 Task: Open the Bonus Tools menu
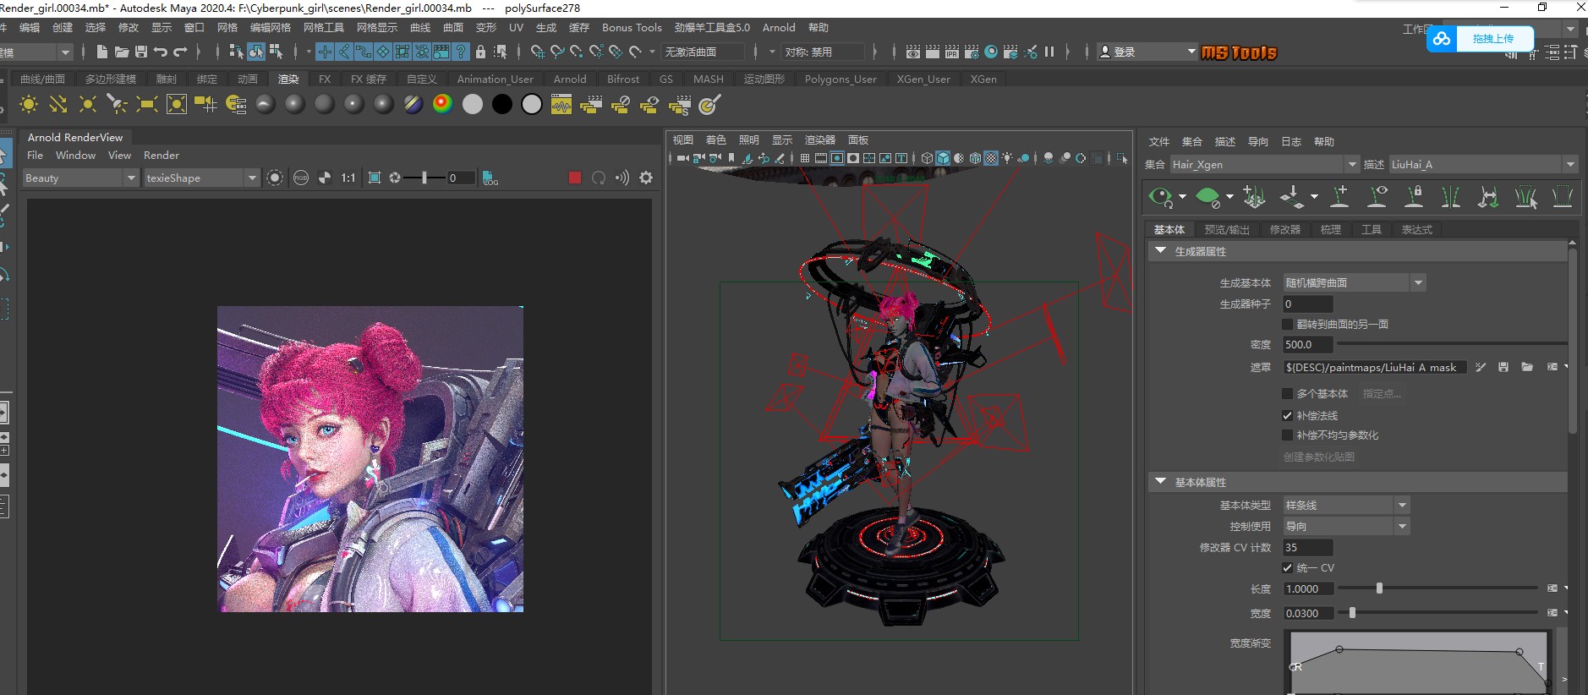click(632, 27)
